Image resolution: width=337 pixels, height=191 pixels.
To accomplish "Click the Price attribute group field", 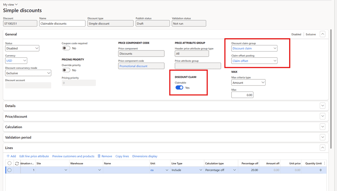I will pyautogui.click(x=198, y=66).
